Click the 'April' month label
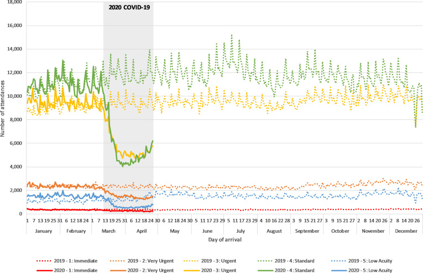This screenshot has width=423, height=273. point(142,231)
